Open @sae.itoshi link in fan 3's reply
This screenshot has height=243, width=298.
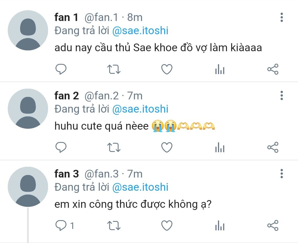(140, 187)
